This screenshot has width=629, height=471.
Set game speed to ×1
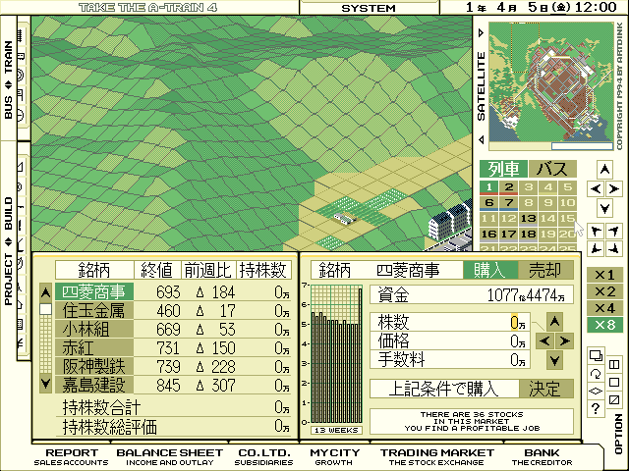603,275
